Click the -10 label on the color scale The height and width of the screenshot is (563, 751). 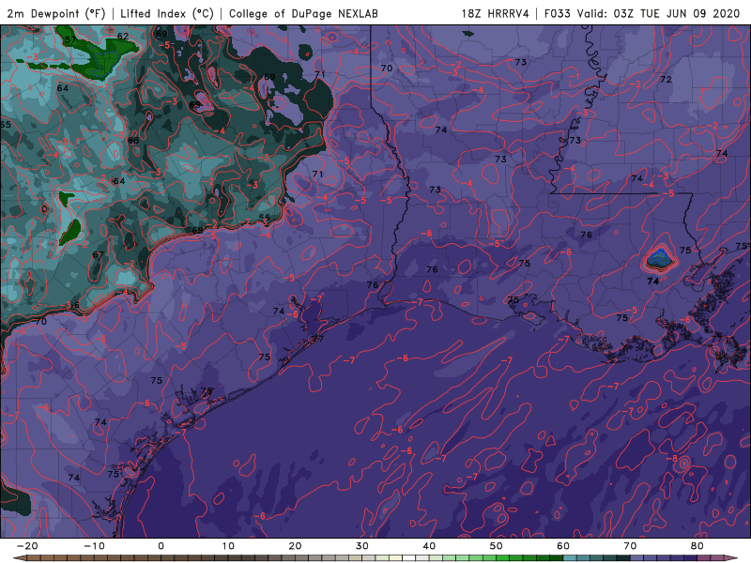[94, 546]
